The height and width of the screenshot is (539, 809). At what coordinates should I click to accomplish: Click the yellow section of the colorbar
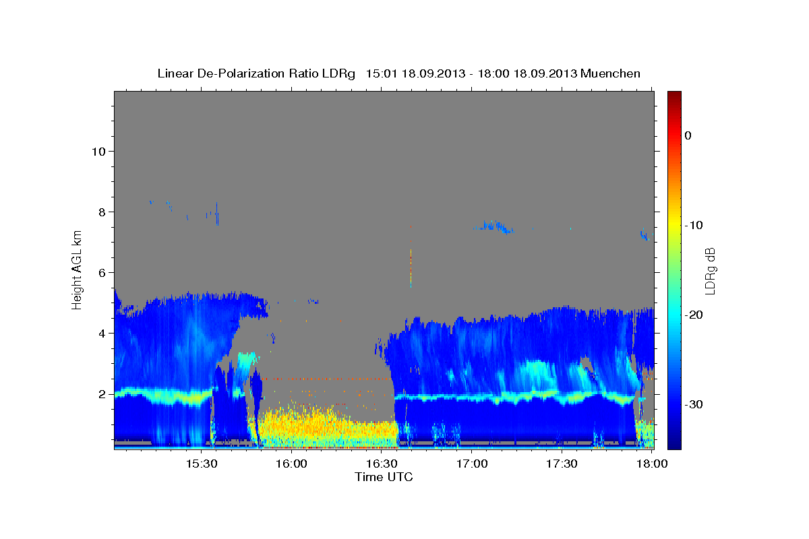[674, 222]
